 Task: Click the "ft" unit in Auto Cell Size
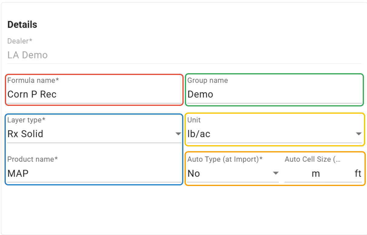click(x=358, y=174)
